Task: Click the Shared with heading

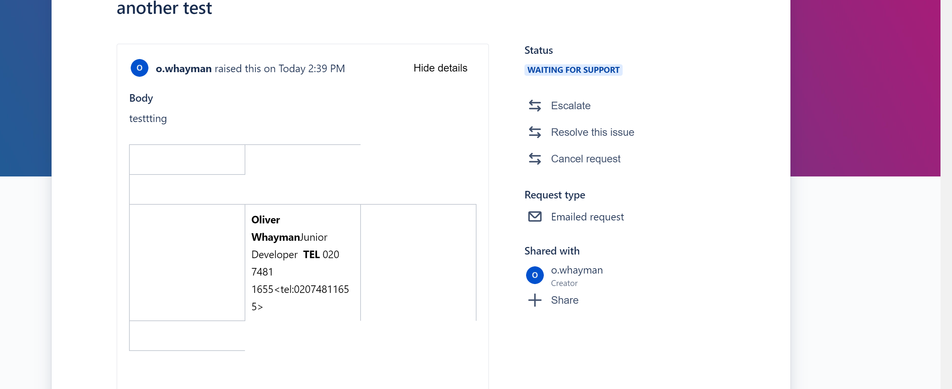Action: 552,251
